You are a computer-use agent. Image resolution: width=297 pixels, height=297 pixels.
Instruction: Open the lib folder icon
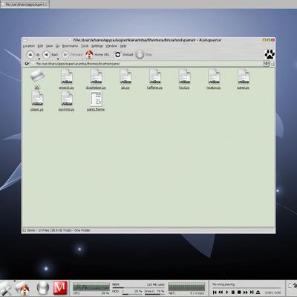pos(37,76)
